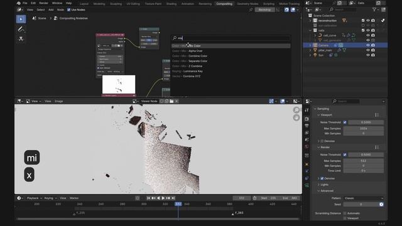402x226 pixels.
Task: Open the Output properties tab icon
Action: 307,126
